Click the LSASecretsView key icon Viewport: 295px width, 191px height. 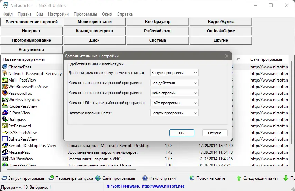coord(5,133)
